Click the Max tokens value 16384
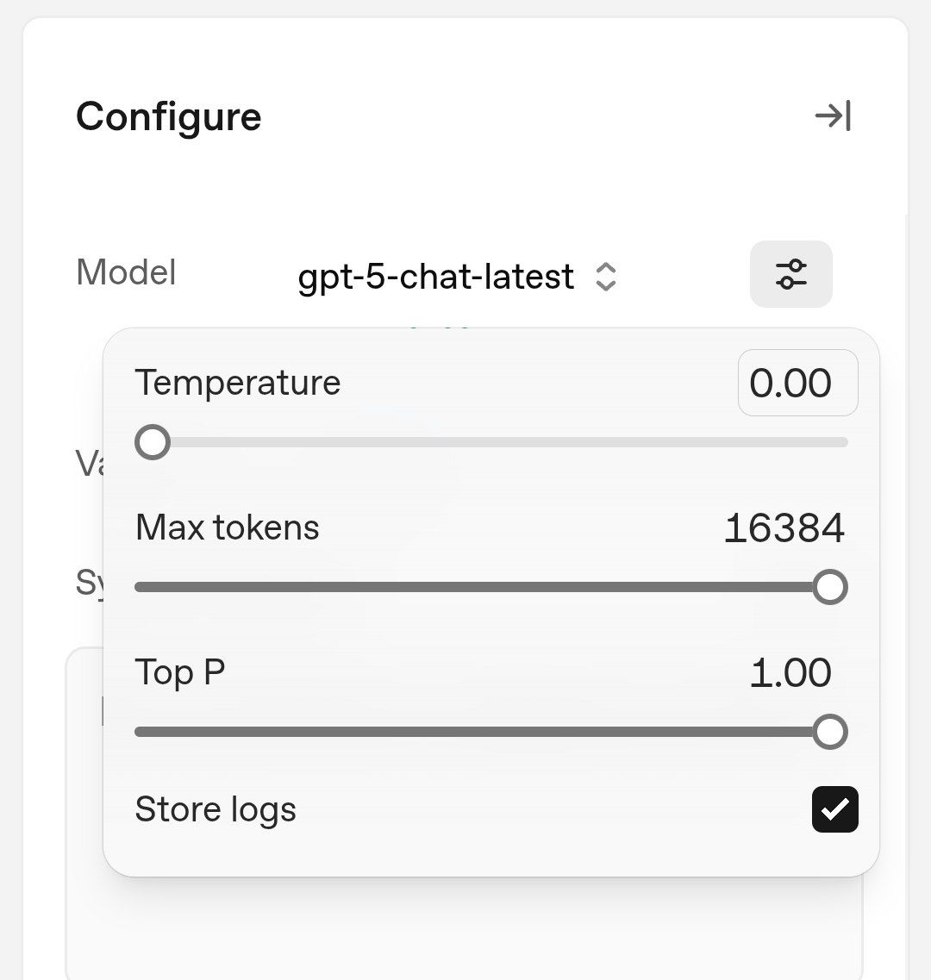The width and height of the screenshot is (931, 980). (784, 528)
